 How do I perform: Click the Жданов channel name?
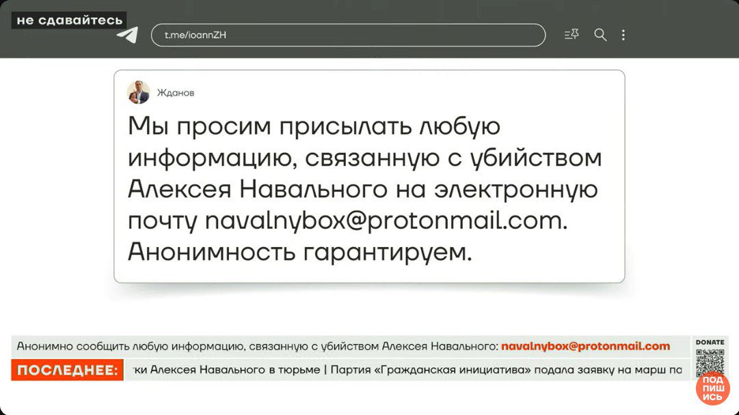click(x=175, y=93)
